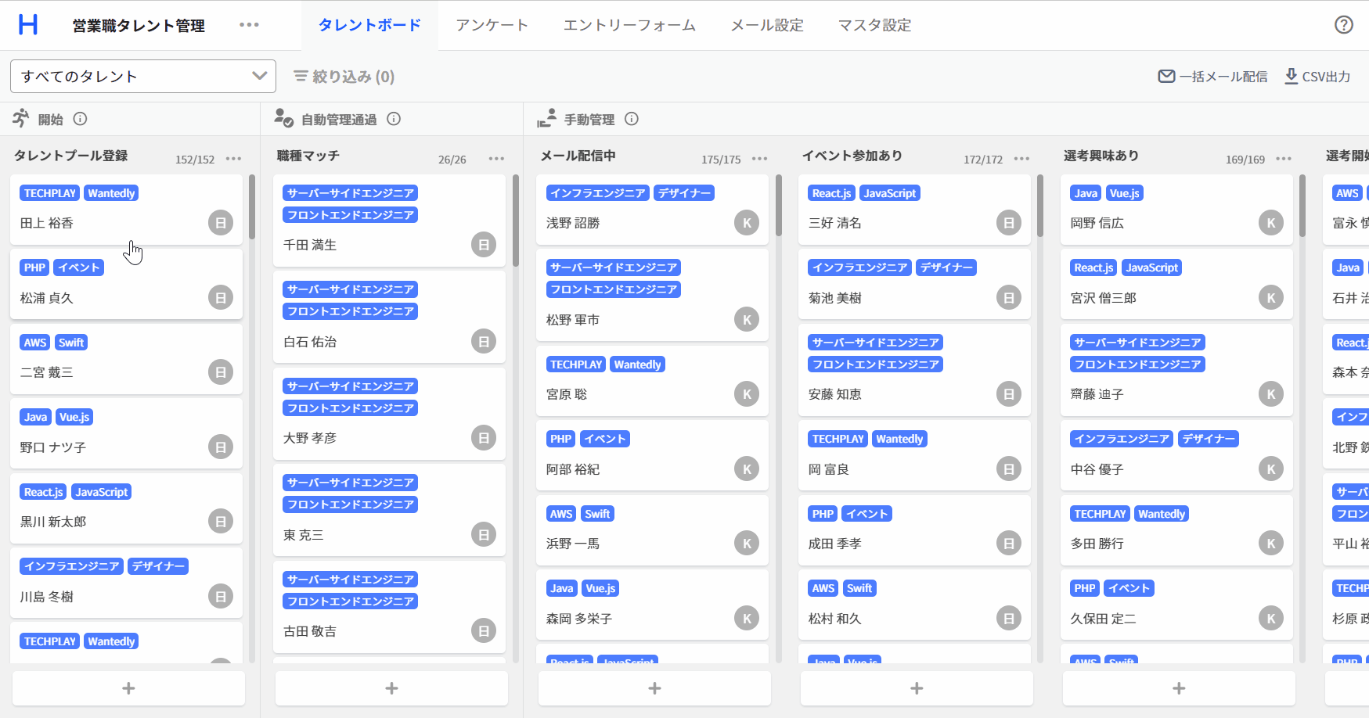1369x718 pixels.
Task: Click the info icon next to 自動管理通過
Action: (x=394, y=119)
